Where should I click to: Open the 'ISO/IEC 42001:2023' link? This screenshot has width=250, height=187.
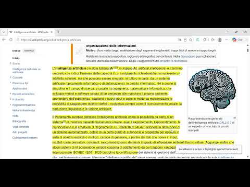click(87, 153)
